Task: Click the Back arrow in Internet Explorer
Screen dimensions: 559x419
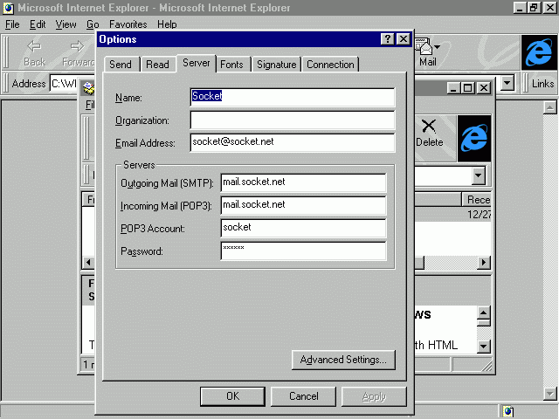Action: pos(34,46)
